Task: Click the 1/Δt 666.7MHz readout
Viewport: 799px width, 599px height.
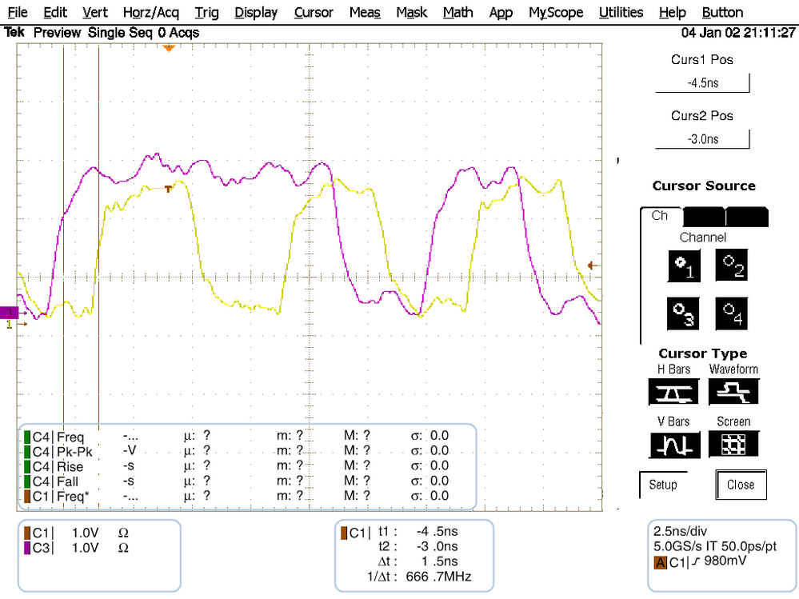Action: (419, 577)
